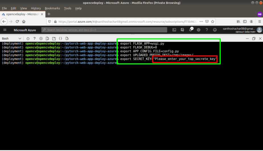Open Azure portal hamburger menu
The image size is (263, 151).
coord(5,30)
